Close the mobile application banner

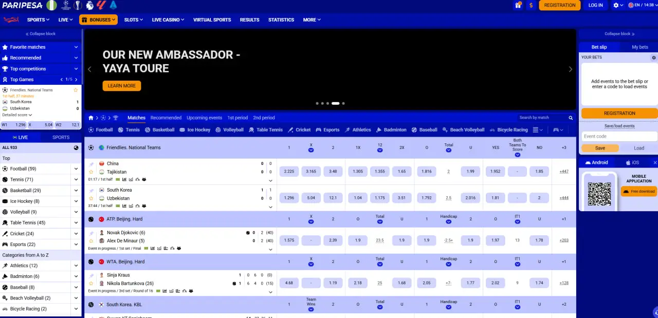tap(655, 162)
